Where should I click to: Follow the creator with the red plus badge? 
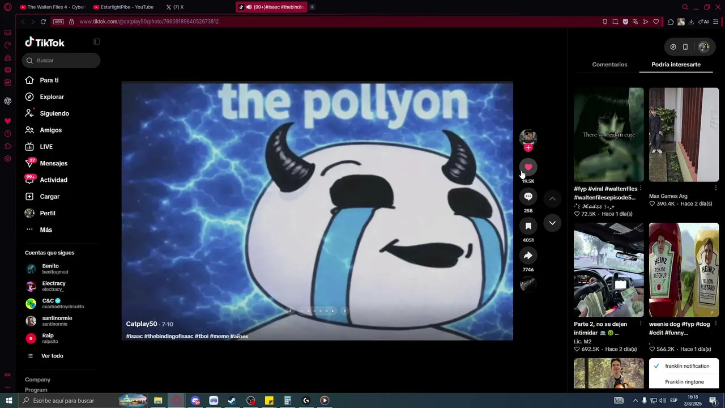tap(528, 147)
